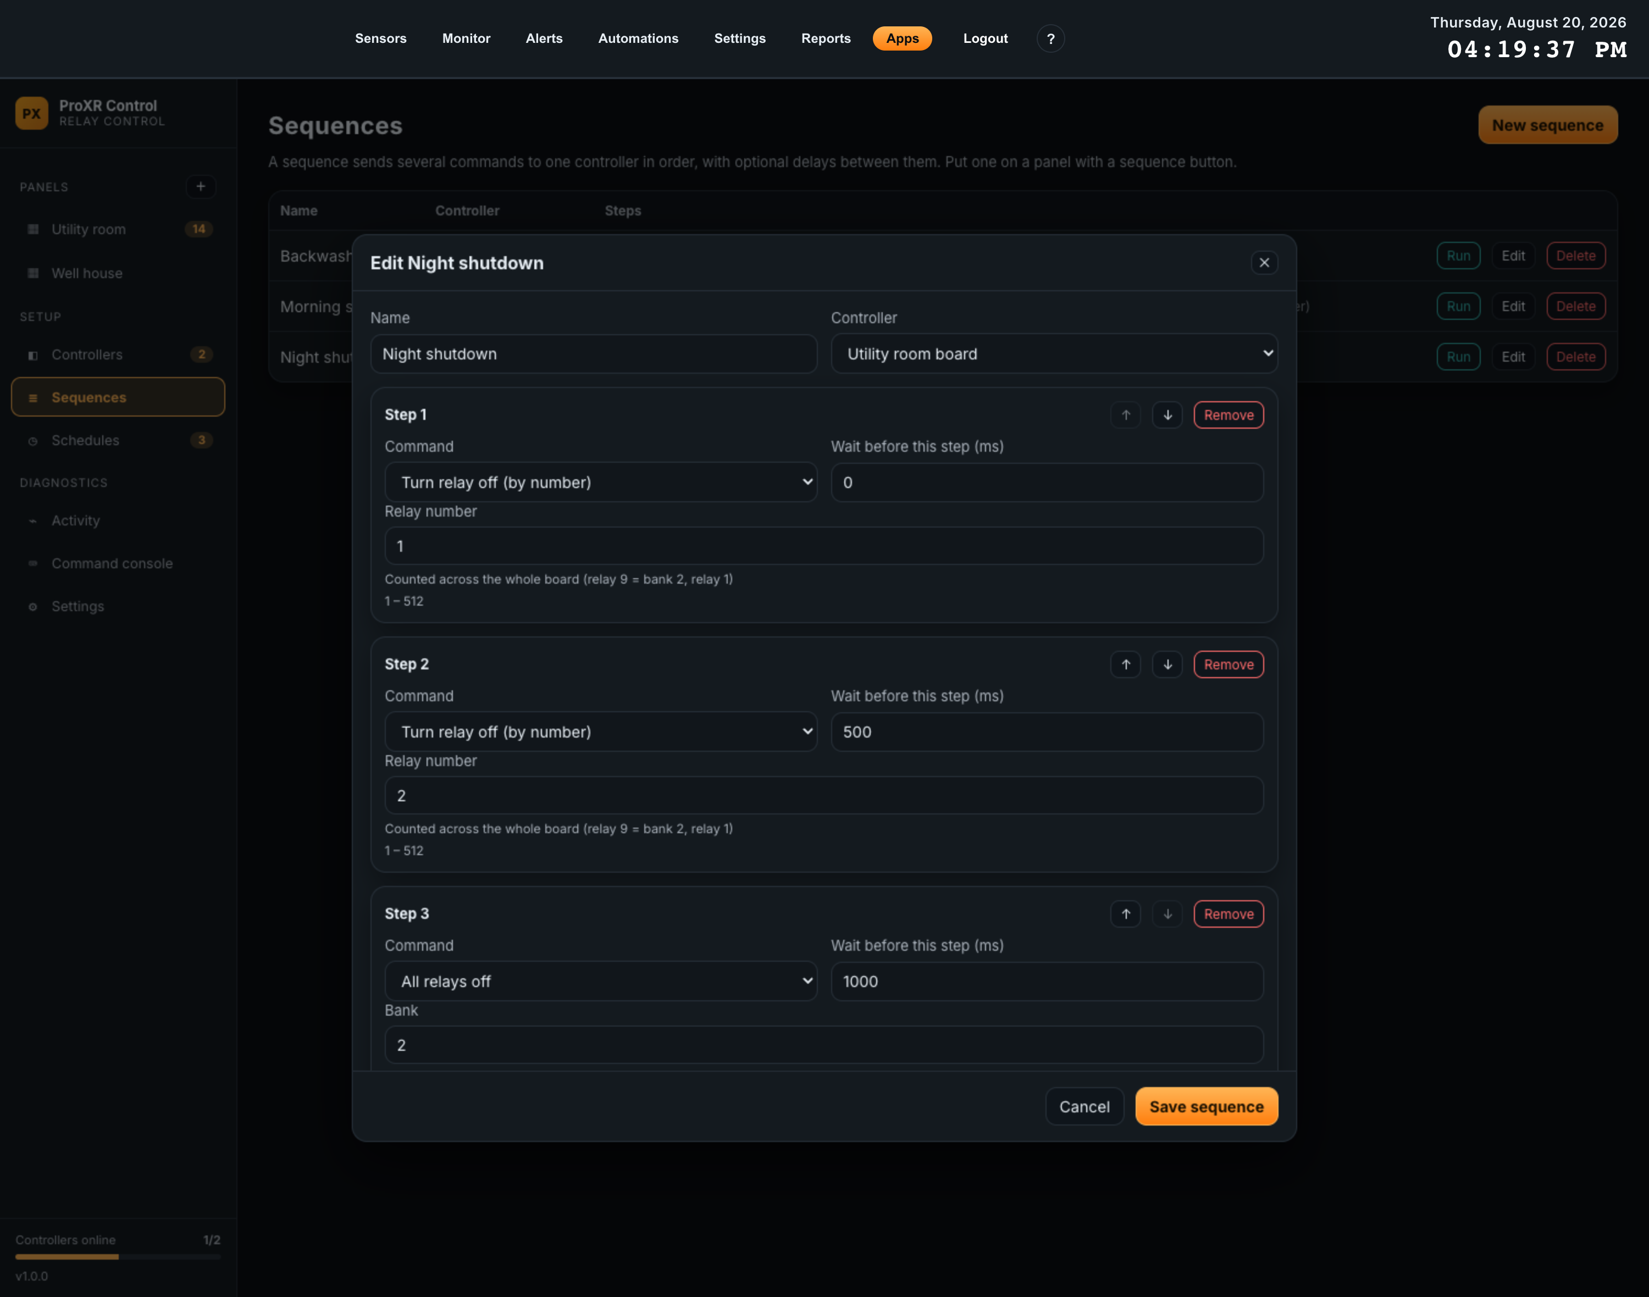The width and height of the screenshot is (1649, 1297).
Task: Move Step 1 down with the arrow
Action: (x=1167, y=415)
